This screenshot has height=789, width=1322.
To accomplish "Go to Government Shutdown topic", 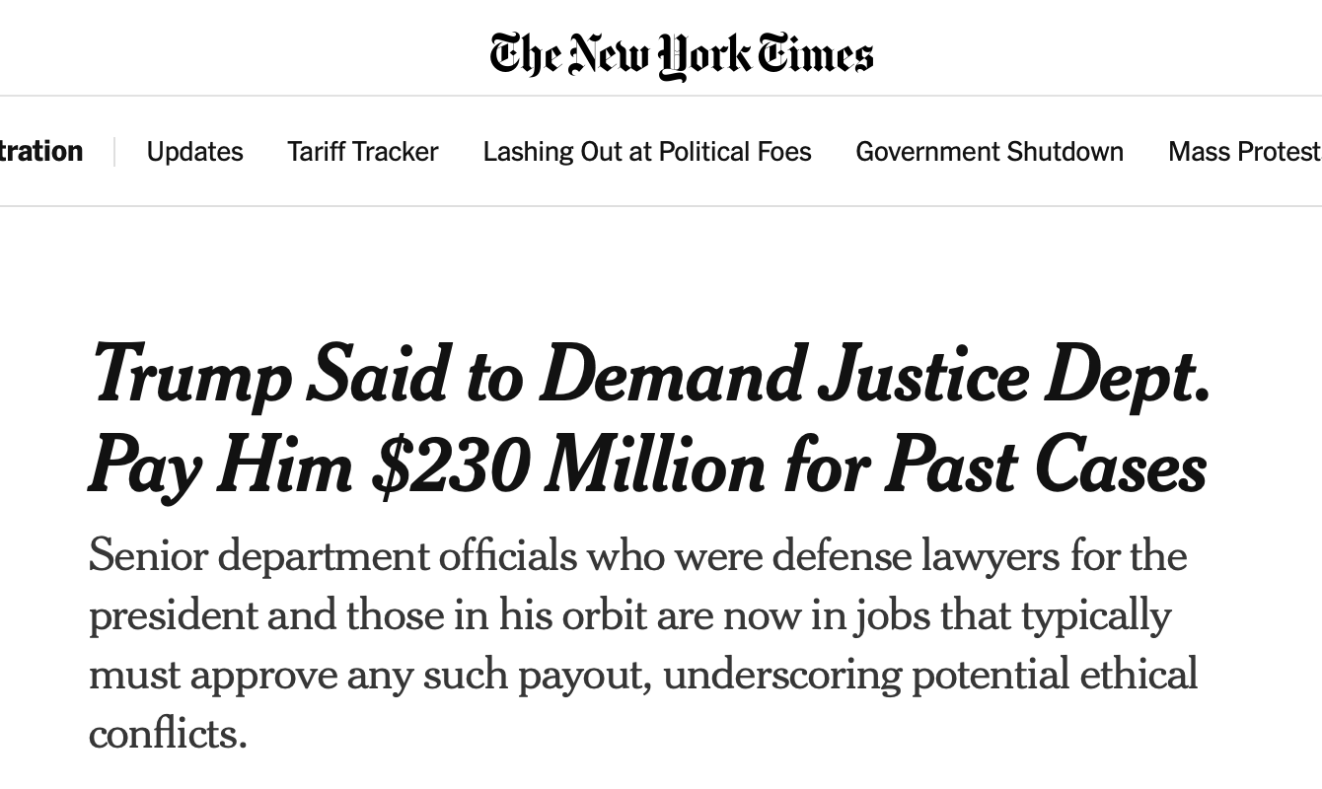I will pyautogui.click(x=990, y=152).
